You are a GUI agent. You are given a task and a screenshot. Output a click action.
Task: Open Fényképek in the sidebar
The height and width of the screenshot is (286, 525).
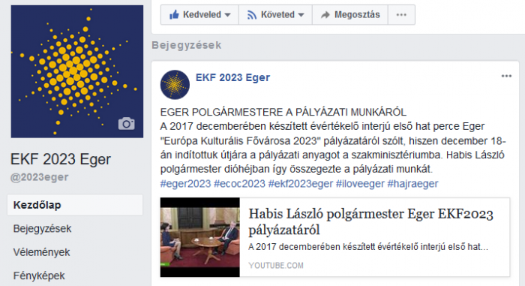[39, 275]
